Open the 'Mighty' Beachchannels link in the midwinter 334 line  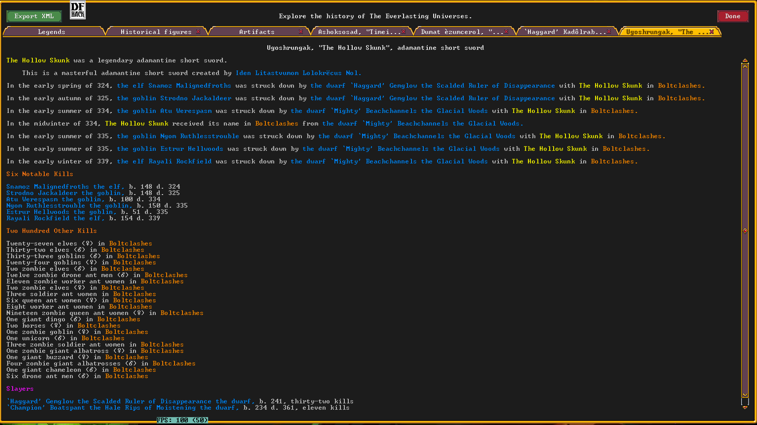(423, 124)
